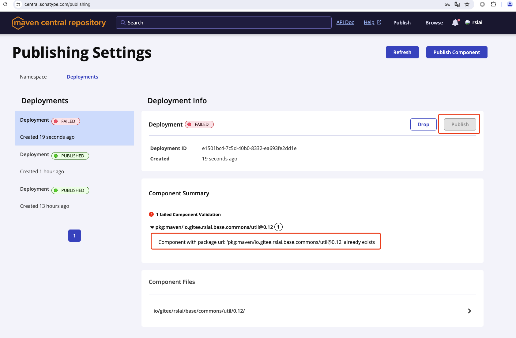Click the greyed-out Publish button in Deployment Info
This screenshot has height=338, width=516.
pos(460,124)
